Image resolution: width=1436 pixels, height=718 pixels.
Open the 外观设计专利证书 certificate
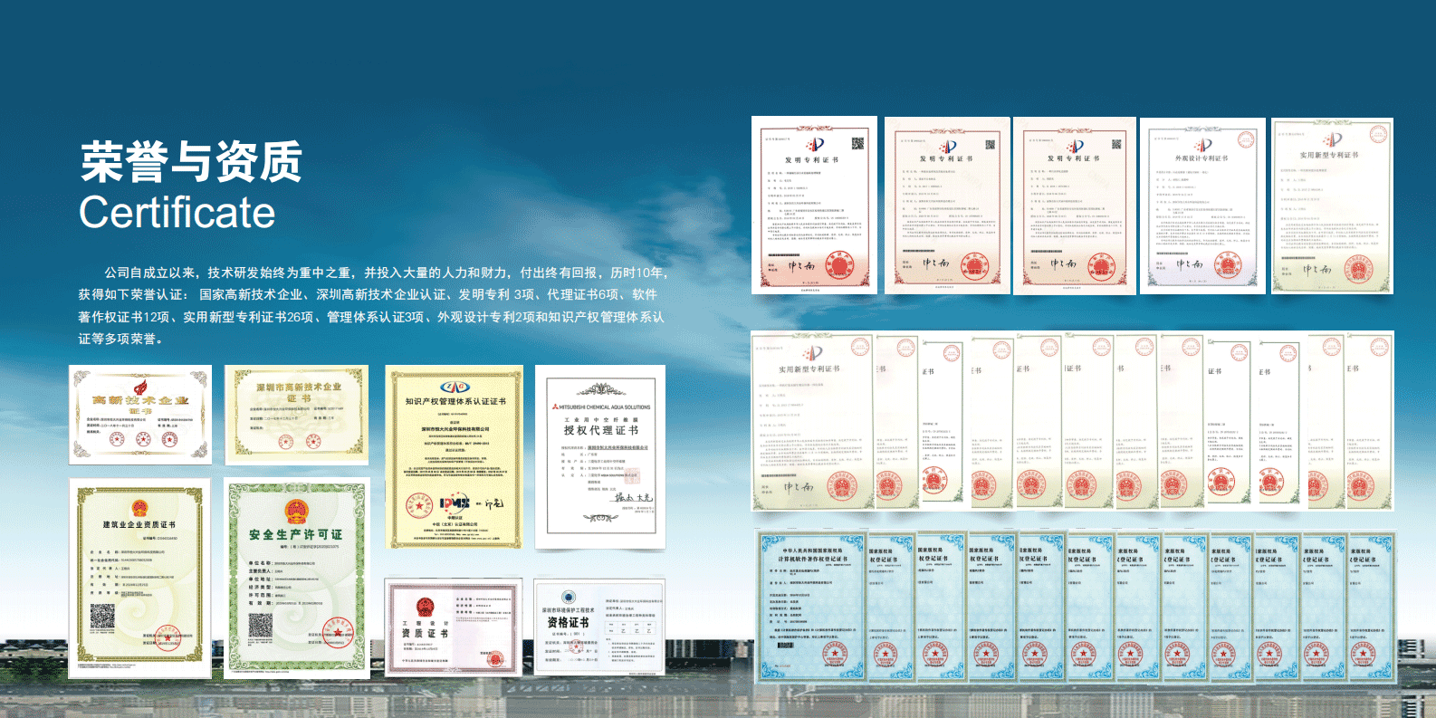pyautogui.click(x=1202, y=206)
